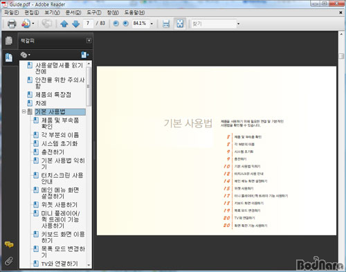Open bookmark 기본 사용법 익히기
The image size is (346, 272).
pyautogui.click(x=63, y=163)
